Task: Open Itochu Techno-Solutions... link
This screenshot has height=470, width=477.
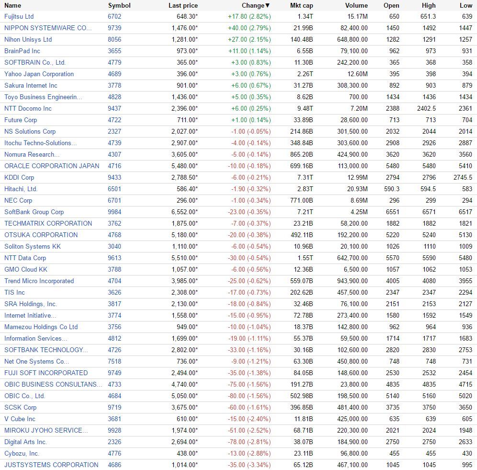Action: (40, 143)
